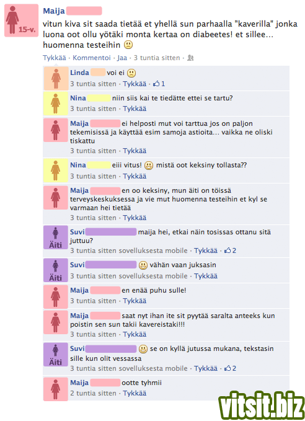Click Tykkää on Linda's 'voi ei' comment

tap(135, 84)
